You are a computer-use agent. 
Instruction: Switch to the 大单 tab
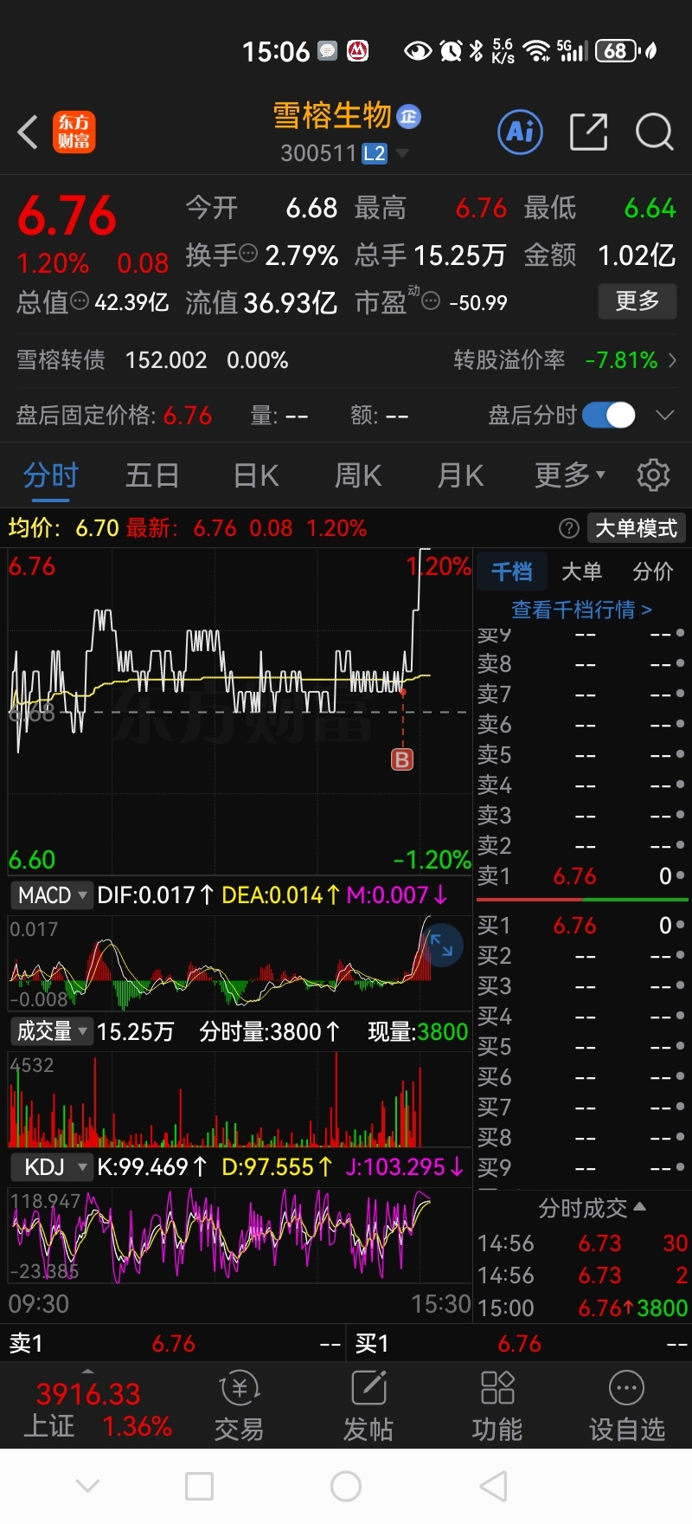tap(581, 571)
